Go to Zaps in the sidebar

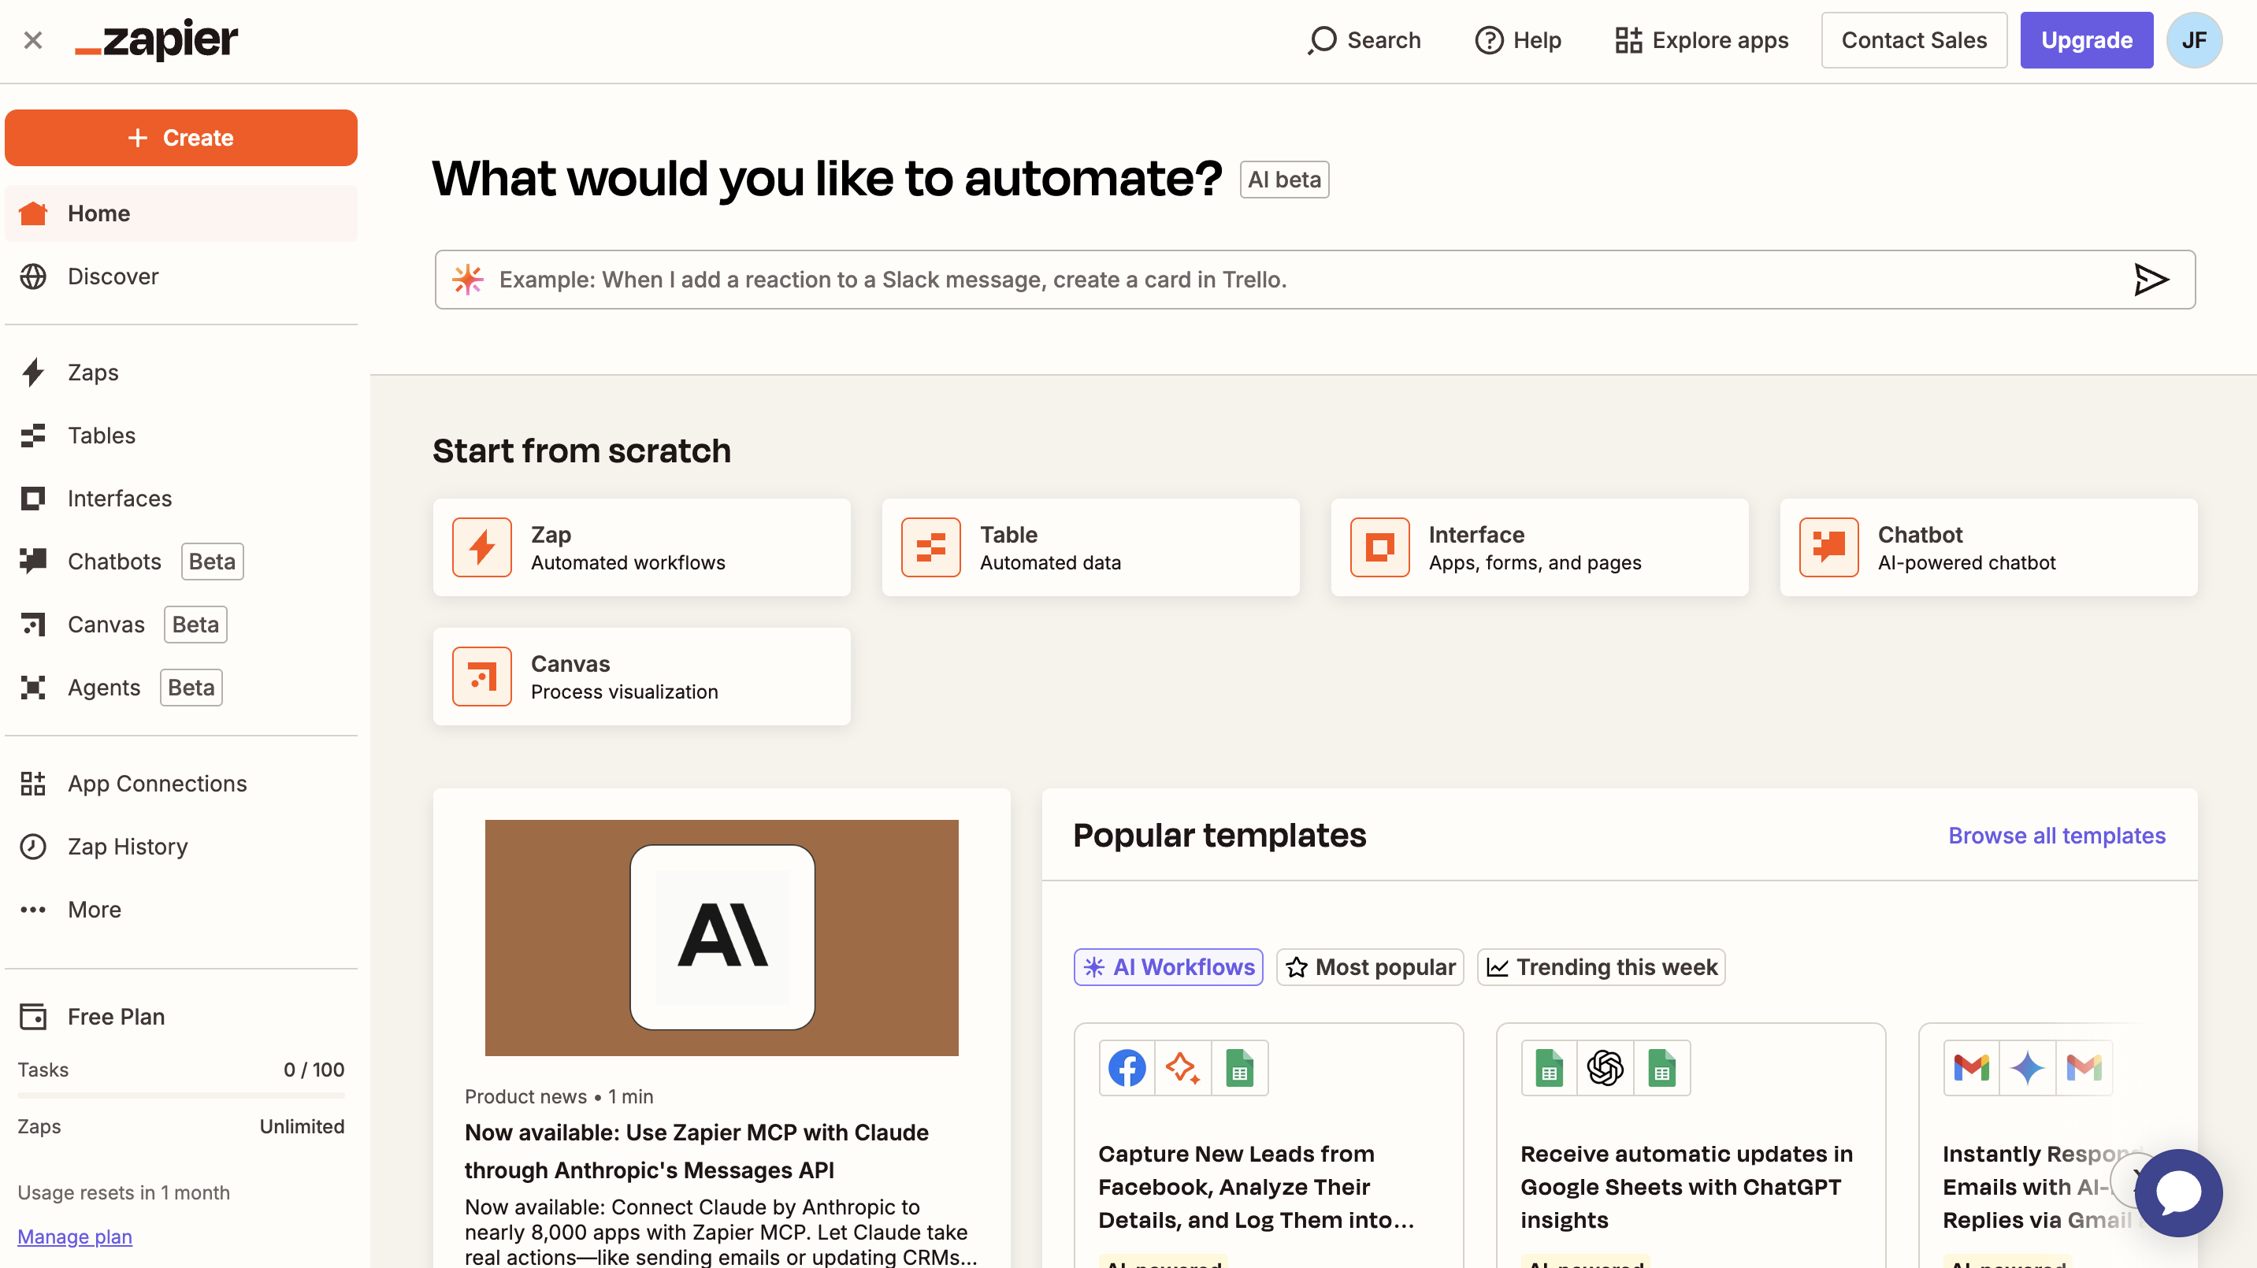point(93,373)
